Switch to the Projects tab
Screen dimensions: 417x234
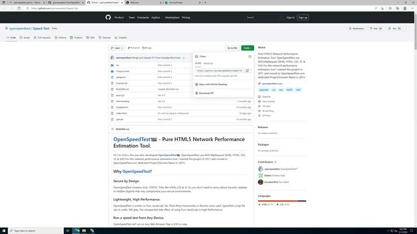point(76,38)
